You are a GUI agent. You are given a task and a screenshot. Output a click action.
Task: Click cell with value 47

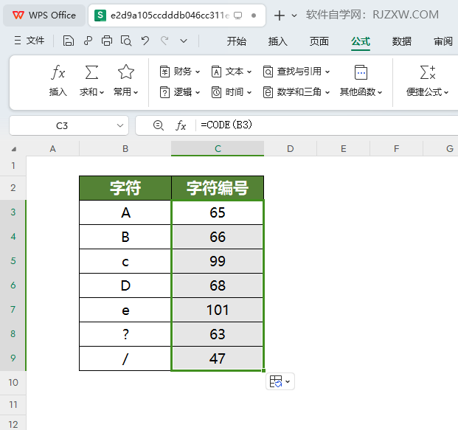218,358
